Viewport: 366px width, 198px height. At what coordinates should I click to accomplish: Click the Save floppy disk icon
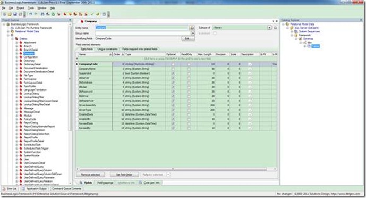point(15,14)
